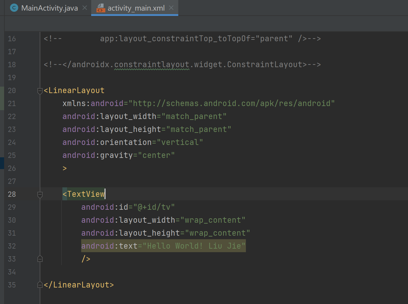Image resolution: width=408 pixels, height=304 pixels.
Task: Click line number 28 in the gutter
Action: tap(12, 194)
